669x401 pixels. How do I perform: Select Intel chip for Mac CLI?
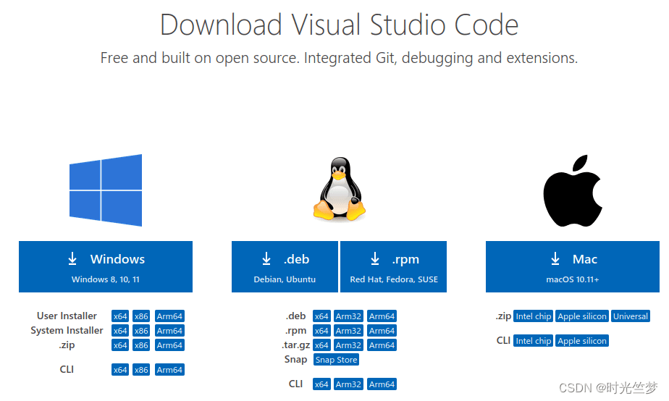click(534, 341)
